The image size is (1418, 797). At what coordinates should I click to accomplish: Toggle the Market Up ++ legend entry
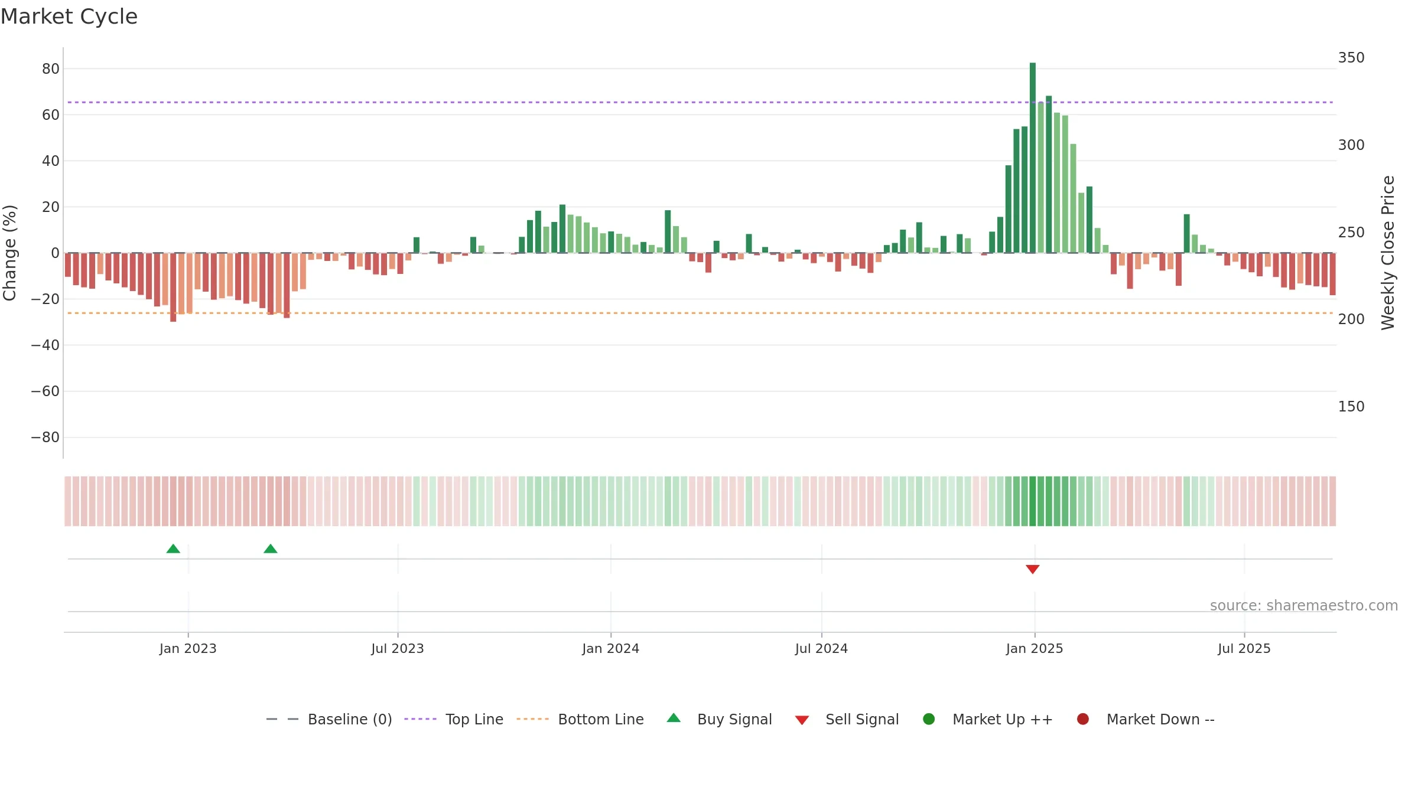point(987,720)
